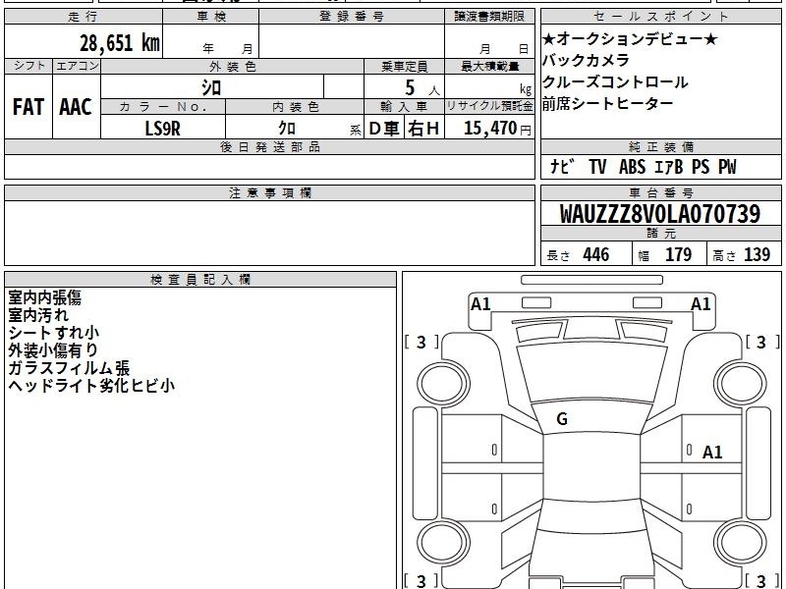
Task: Click the クルーズコントロール sales point
Action: [615, 82]
